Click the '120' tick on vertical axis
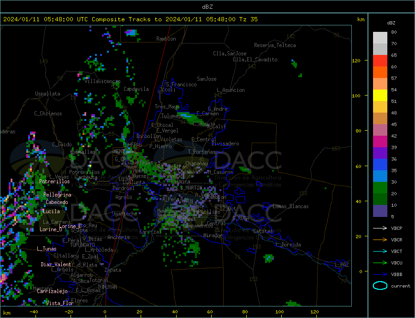Screen dimensions: 415x318 (356, 60)
